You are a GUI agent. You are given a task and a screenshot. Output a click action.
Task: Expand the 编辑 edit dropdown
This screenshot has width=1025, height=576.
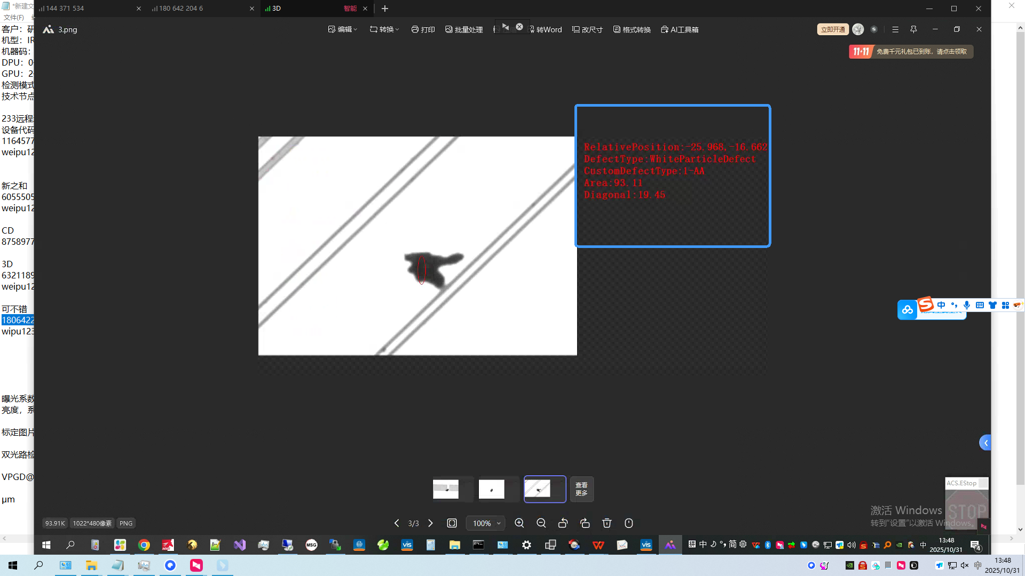(x=342, y=30)
